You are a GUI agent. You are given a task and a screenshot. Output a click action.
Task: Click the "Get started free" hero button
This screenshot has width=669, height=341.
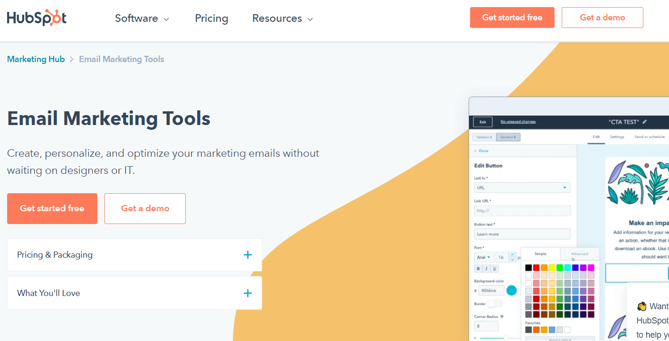52,208
